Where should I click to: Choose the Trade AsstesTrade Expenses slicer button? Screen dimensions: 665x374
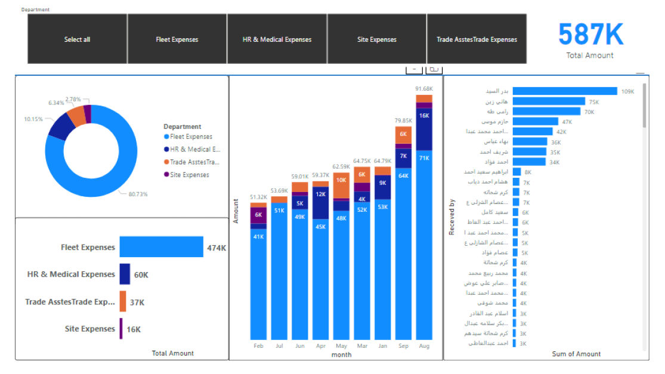[477, 39]
